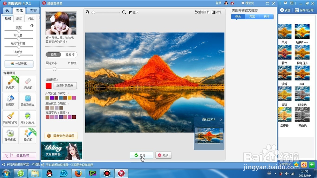The image size is (317, 178).
Task: Select the 局部彩色笔 local color brush
Action: 10,118
